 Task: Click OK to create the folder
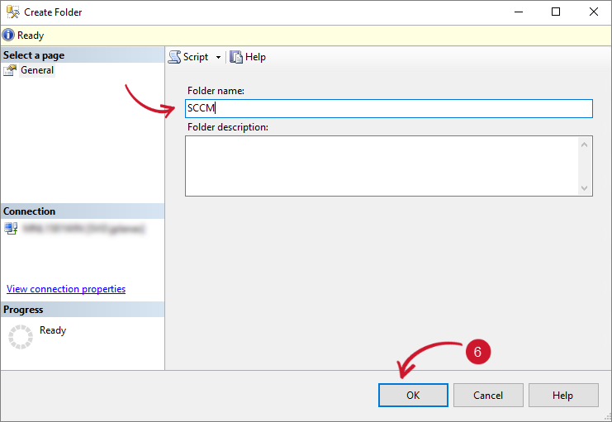click(x=413, y=395)
